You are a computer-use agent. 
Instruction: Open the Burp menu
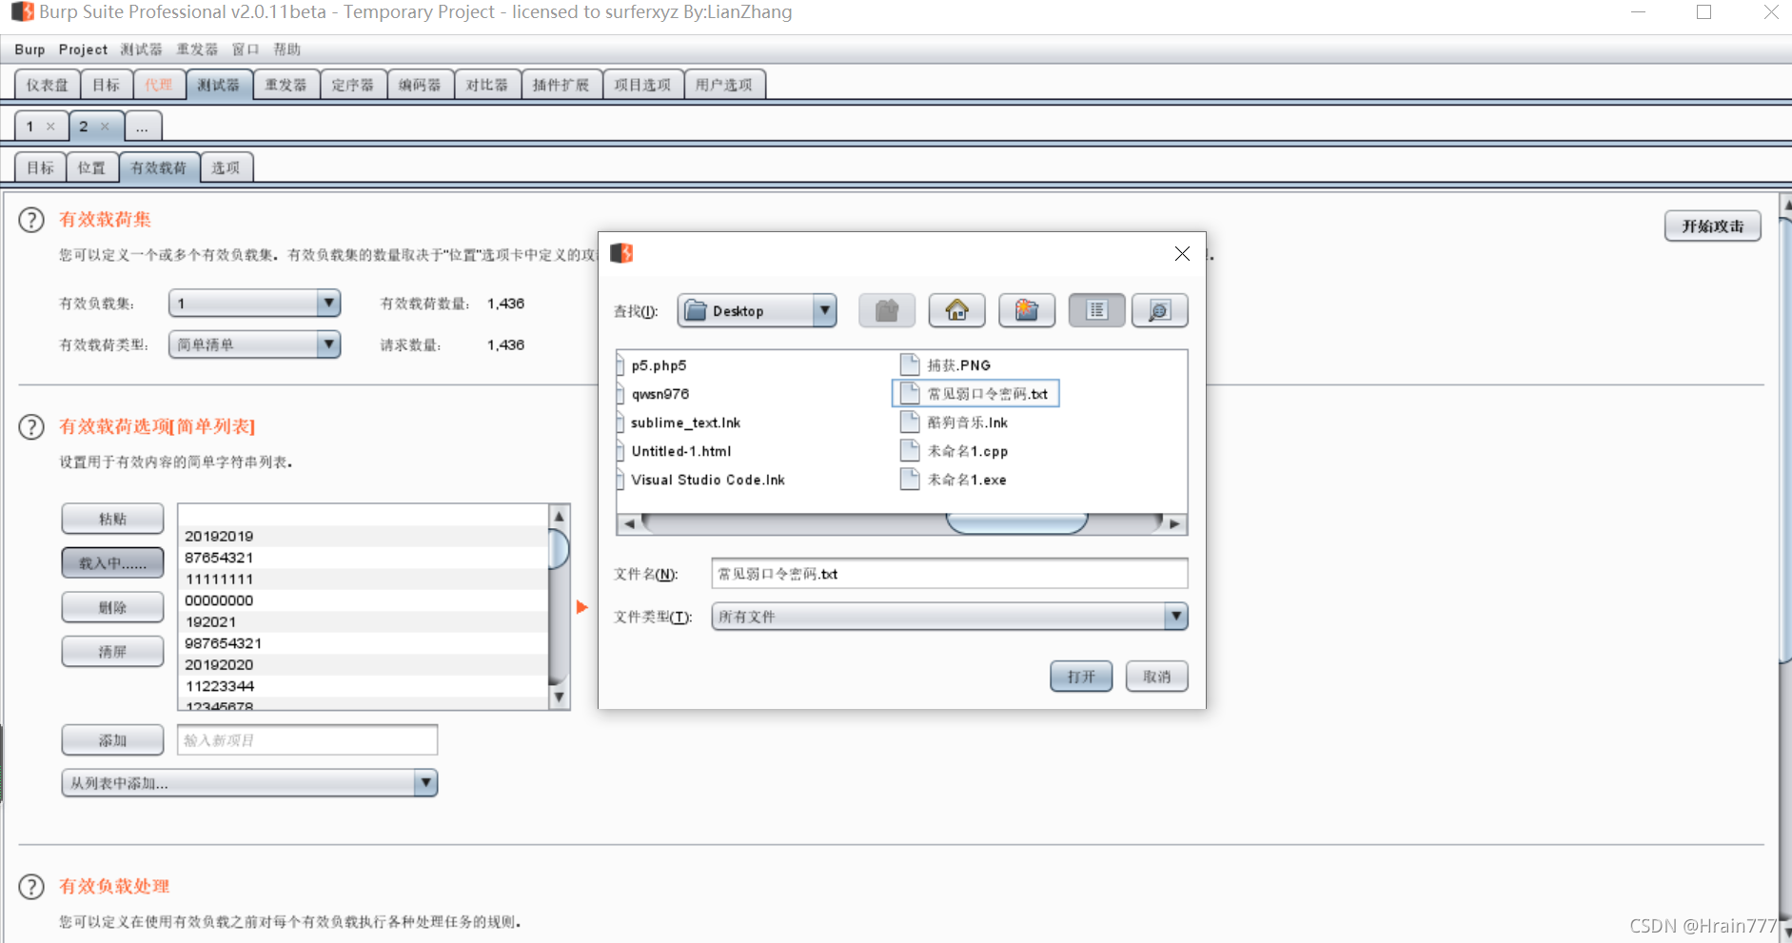pos(30,49)
